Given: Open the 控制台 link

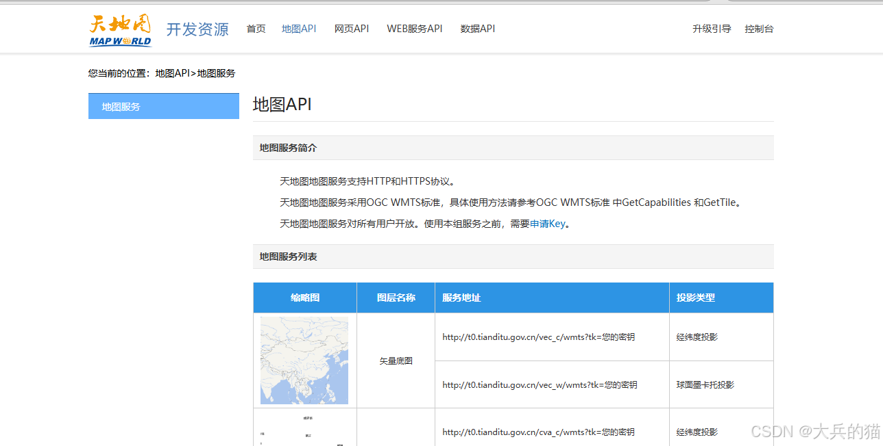Looking at the screenshot, I should pyautogui.click(x=759, y=29).
